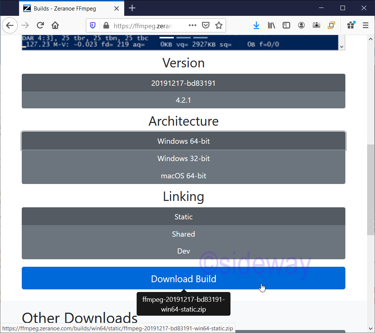Image resolution: width=375 pixels, height=333 pixels.
Task: Open the Firefox account icon
Action: [x=301, y=26]
